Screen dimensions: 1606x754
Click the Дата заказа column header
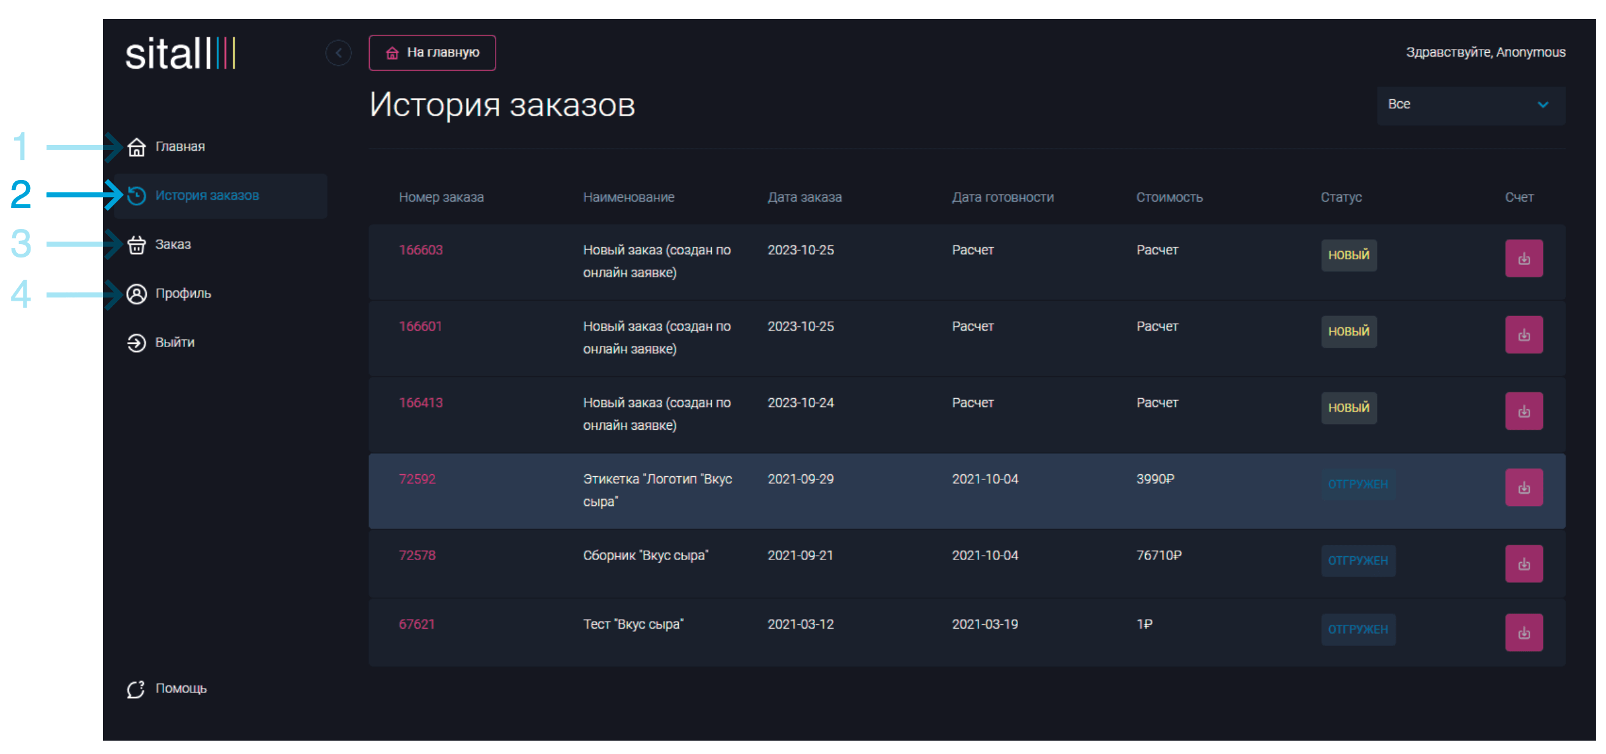804,198
